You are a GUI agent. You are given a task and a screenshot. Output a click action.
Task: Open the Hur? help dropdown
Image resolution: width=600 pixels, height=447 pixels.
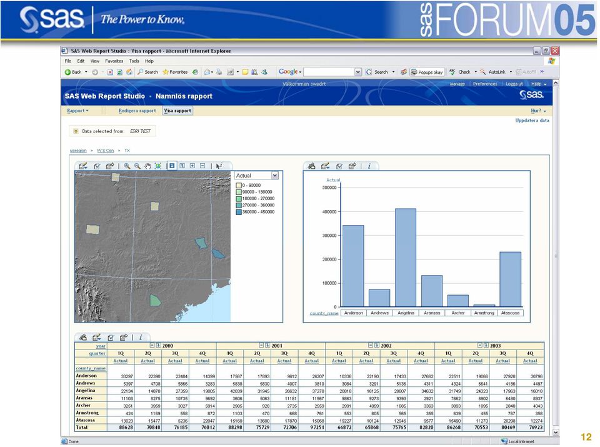tap(538, 111)
